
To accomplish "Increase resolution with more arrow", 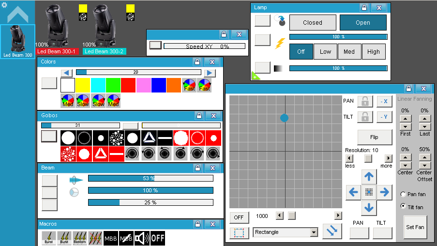I will coord(388,158).
